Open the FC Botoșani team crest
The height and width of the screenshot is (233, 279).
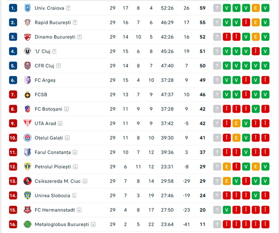coord(27,109)
